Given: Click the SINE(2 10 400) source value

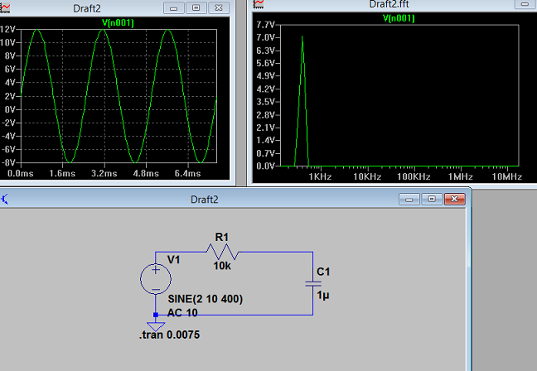Looking at the screenshot, I should (206, 299).
